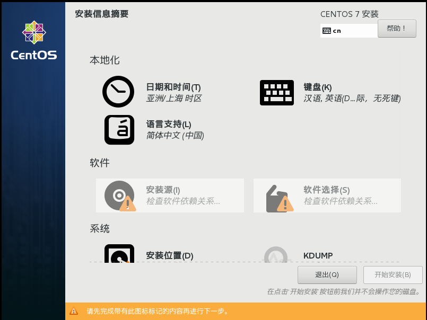Click the 帮助! help button
This screenshot has height=320, width=427.
397,29
